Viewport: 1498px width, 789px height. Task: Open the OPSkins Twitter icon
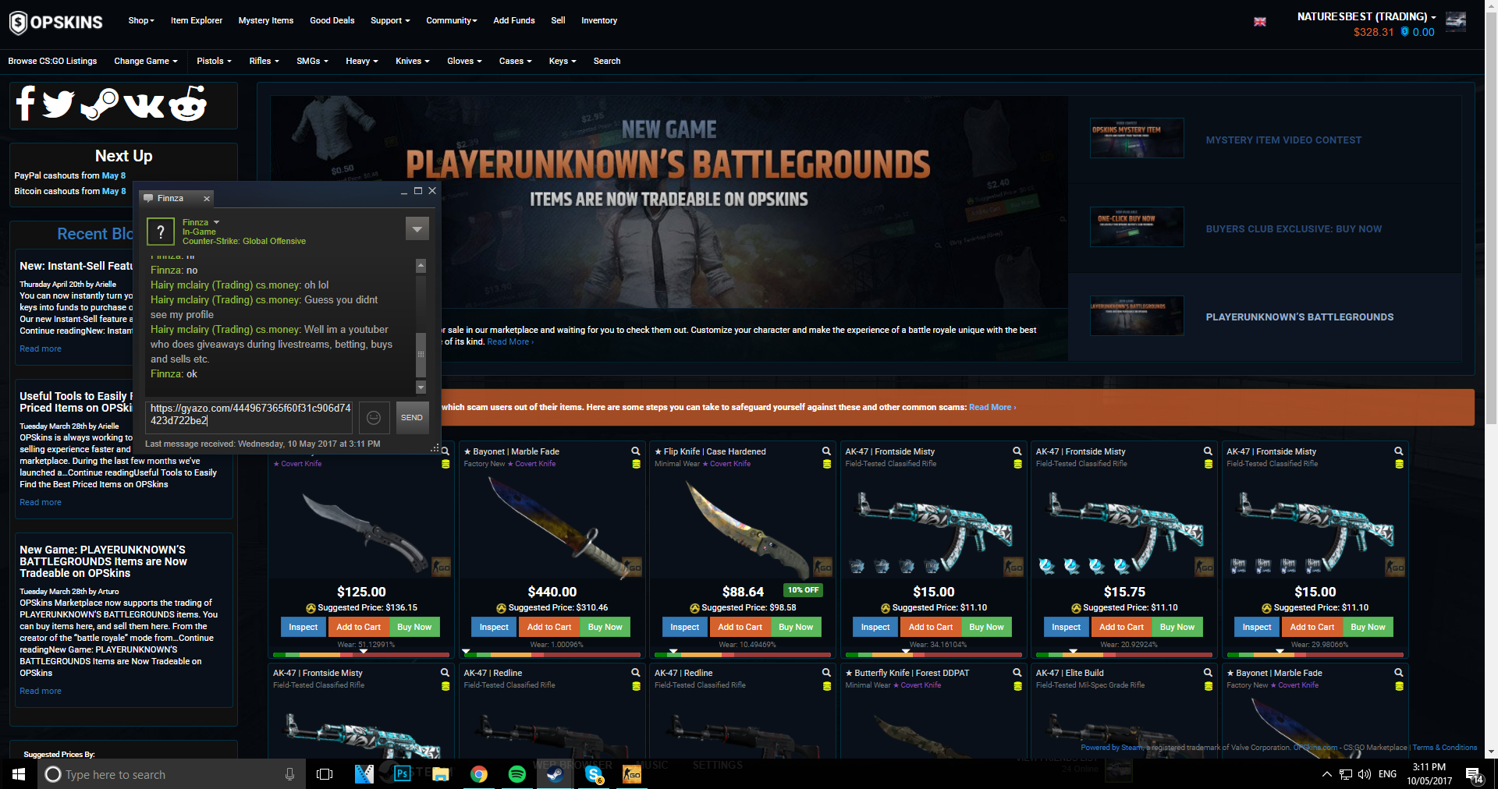click(59, 104)
